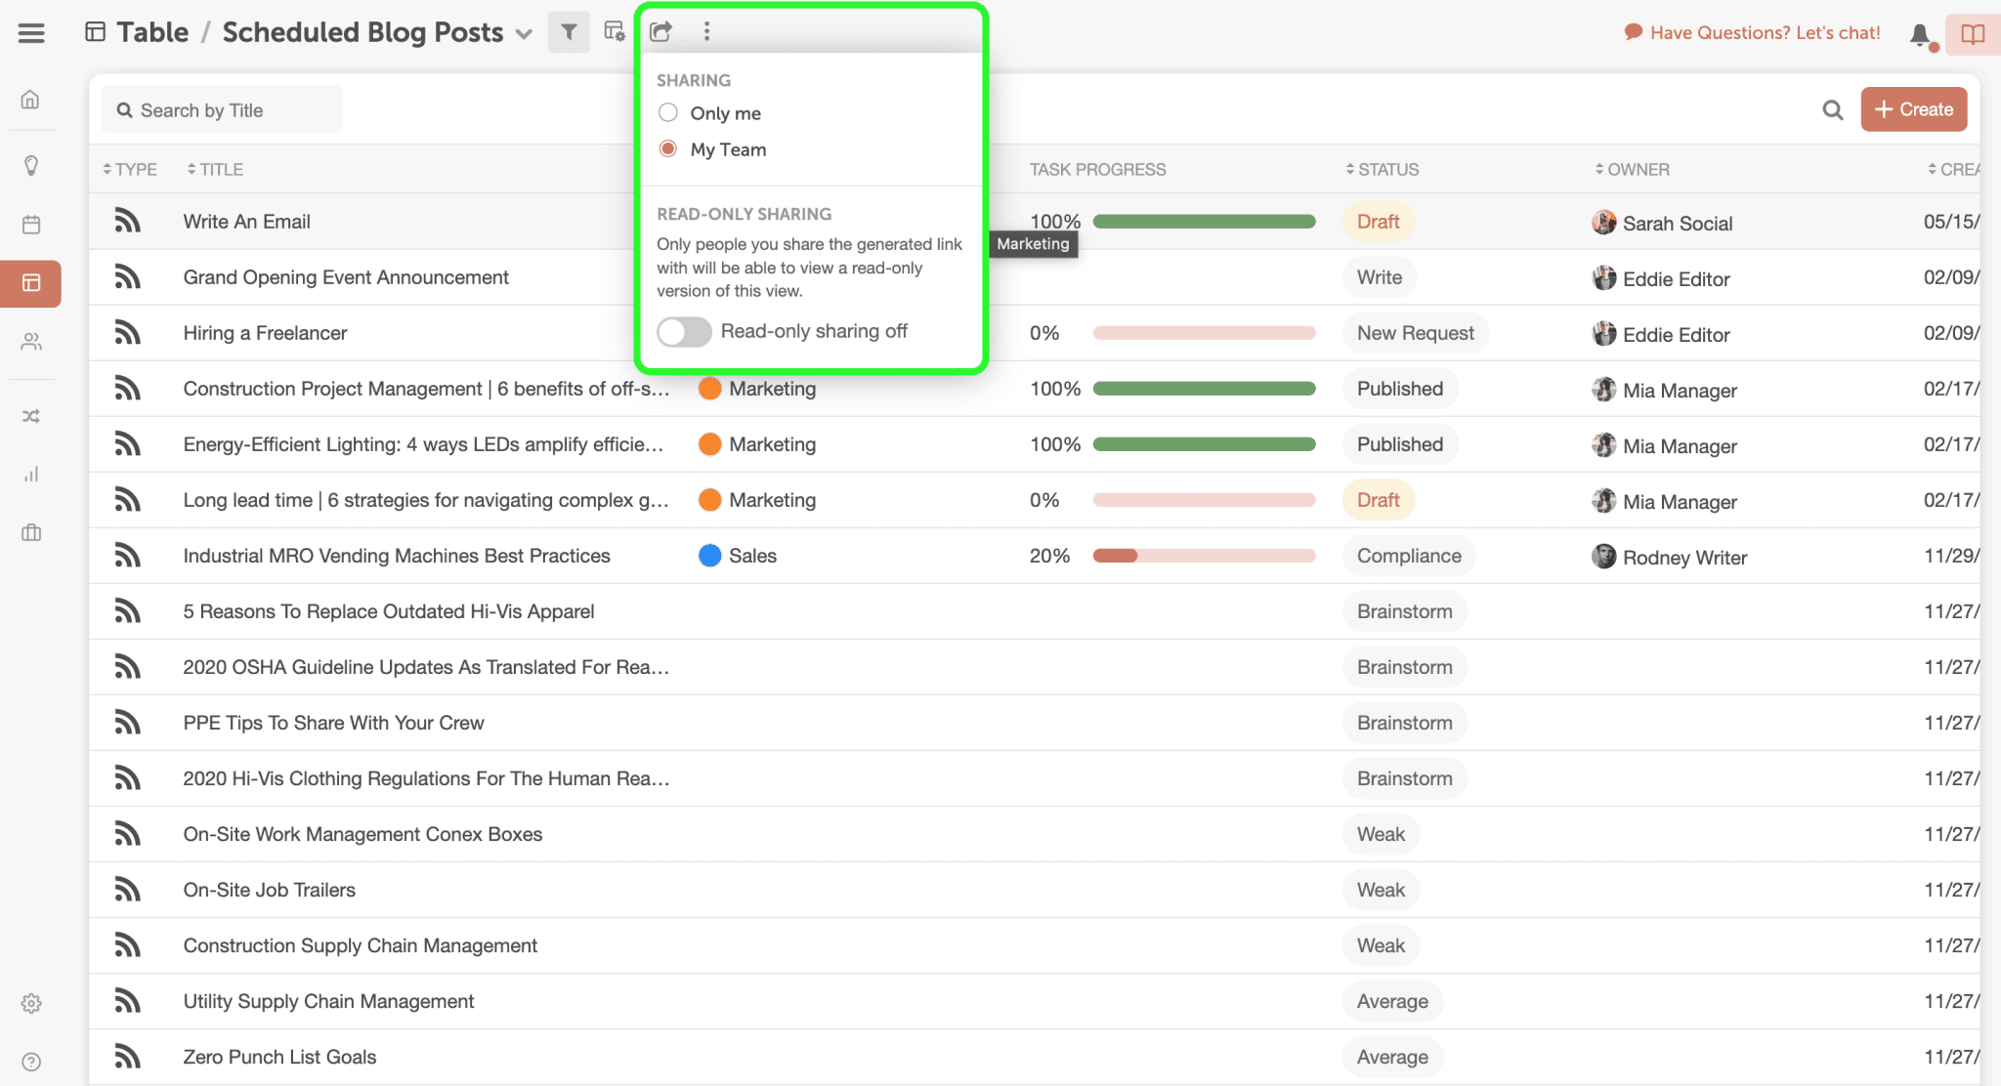The image size is (2001, 1086).
Task: Click the Create button
Action: tap(1913, 109)
